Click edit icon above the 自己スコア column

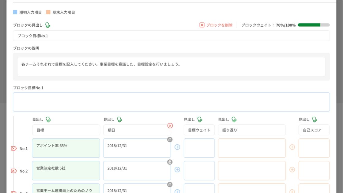315,119
